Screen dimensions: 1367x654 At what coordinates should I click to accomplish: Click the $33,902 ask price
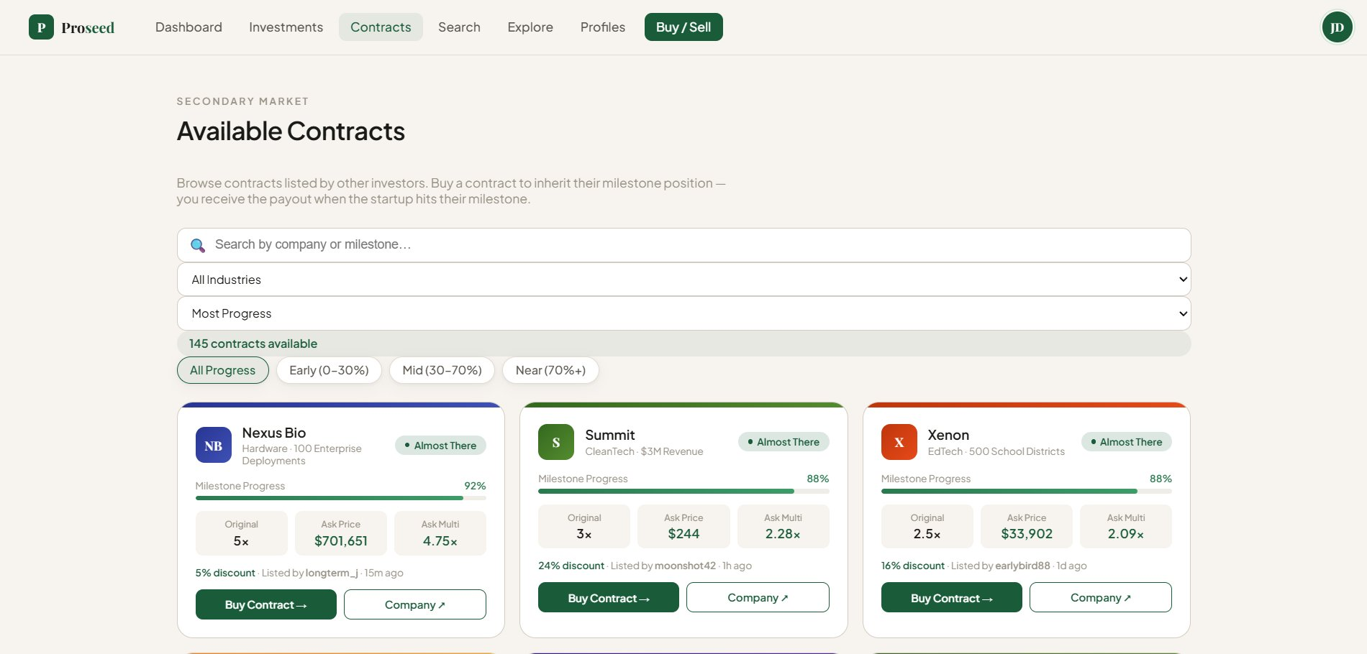coord(1027,534)
